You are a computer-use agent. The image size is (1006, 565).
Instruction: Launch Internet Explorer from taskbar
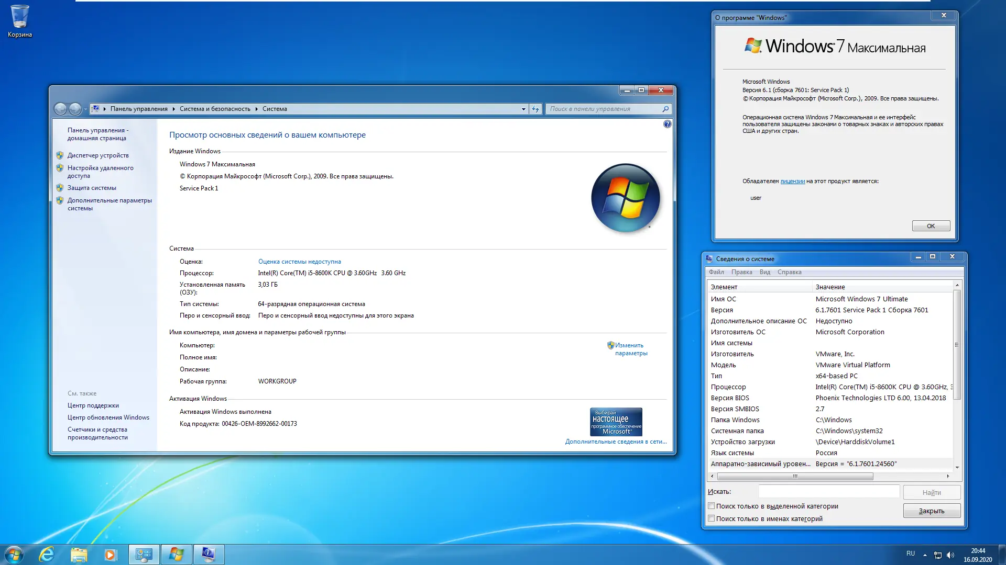click(x=47, y=555)
